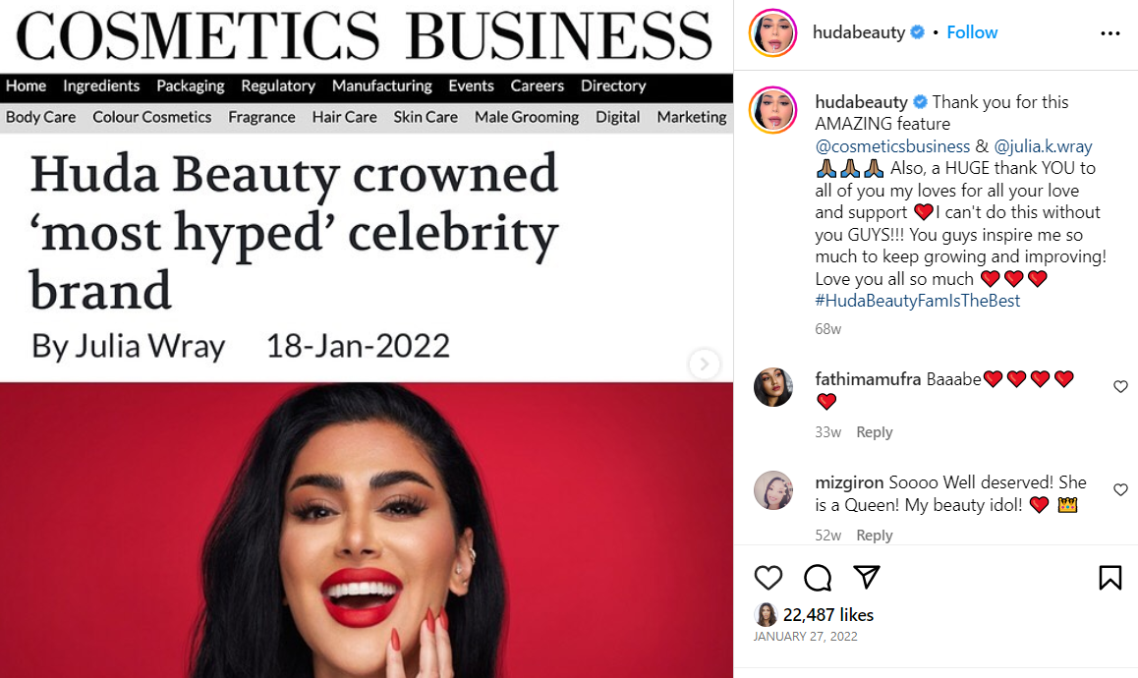Like the post with the heart icon
The image size is (1138, 678).
768,578
